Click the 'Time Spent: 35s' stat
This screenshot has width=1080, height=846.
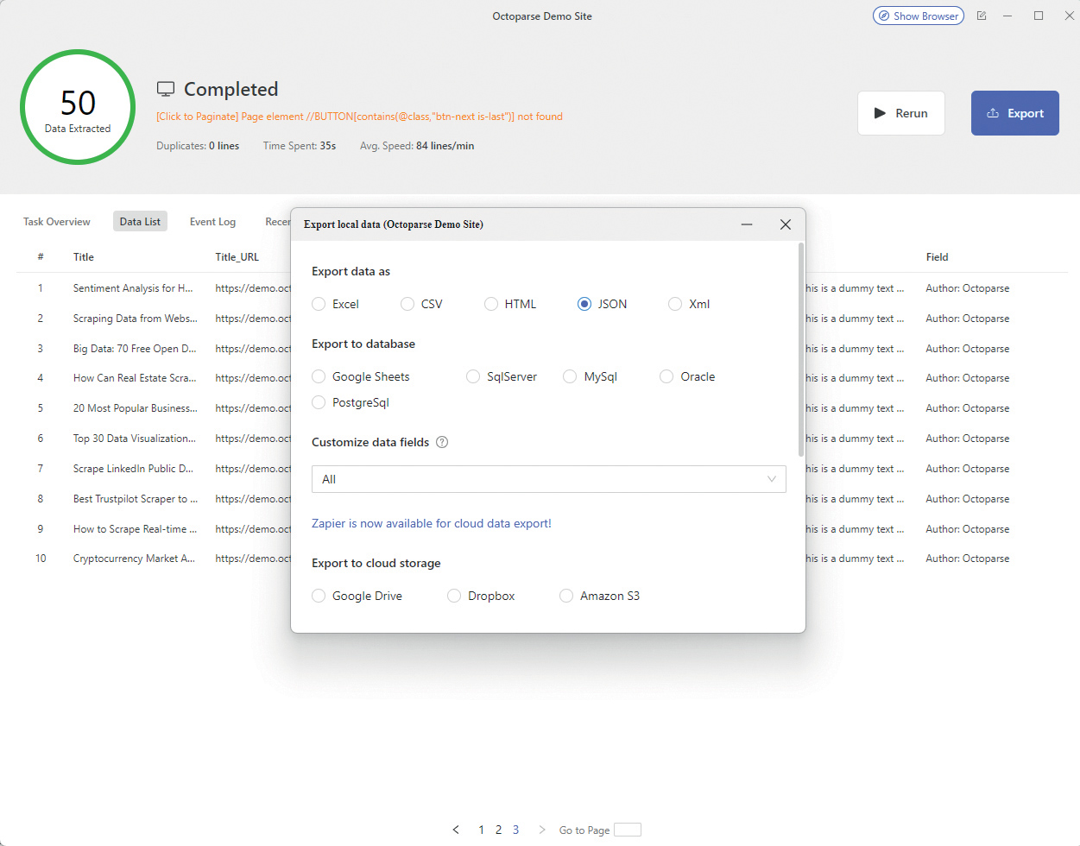[300, 146]
